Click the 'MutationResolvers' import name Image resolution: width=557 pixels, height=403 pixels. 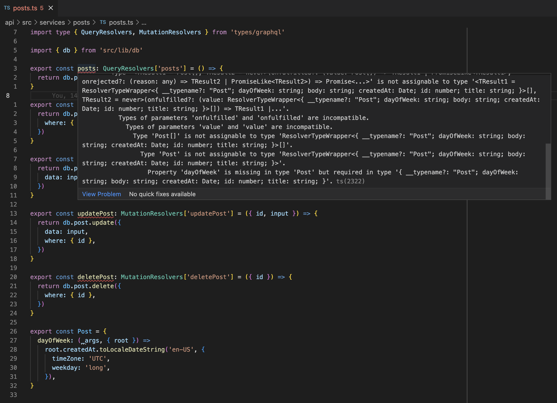pos(170,32)
